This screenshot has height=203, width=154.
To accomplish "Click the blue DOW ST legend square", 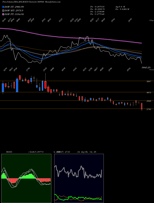I will coord(3,7).
